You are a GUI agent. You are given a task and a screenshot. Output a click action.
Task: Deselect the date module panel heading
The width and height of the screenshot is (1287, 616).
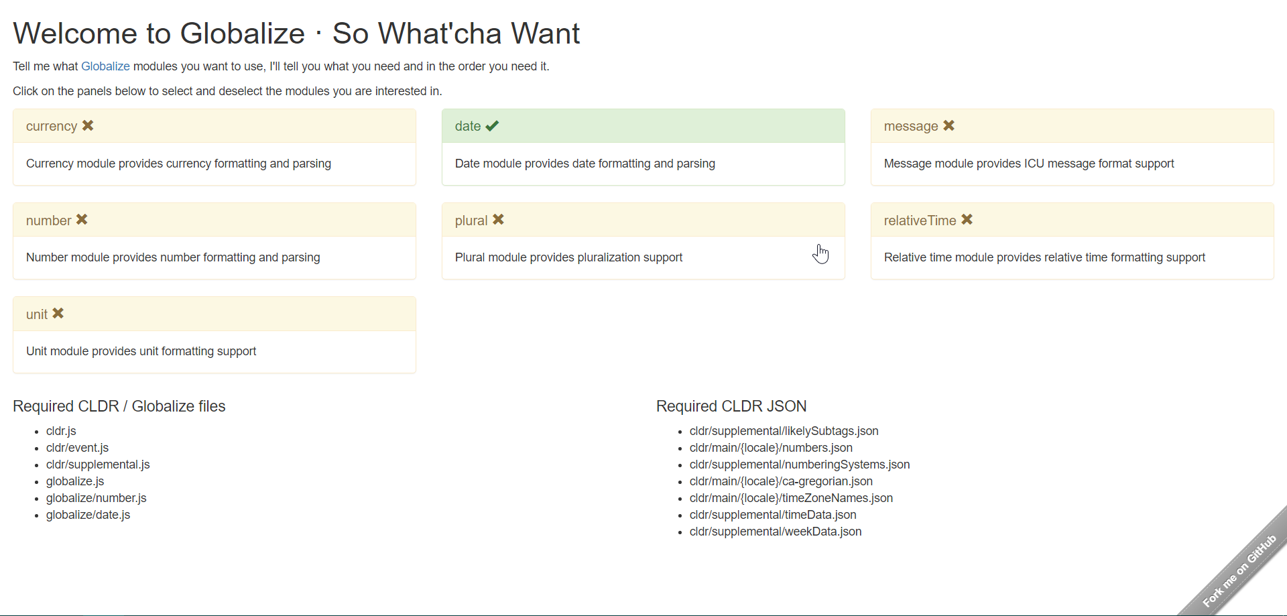click(x=643, y=126)
